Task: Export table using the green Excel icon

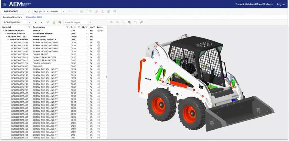Action: tap(54, 22)
